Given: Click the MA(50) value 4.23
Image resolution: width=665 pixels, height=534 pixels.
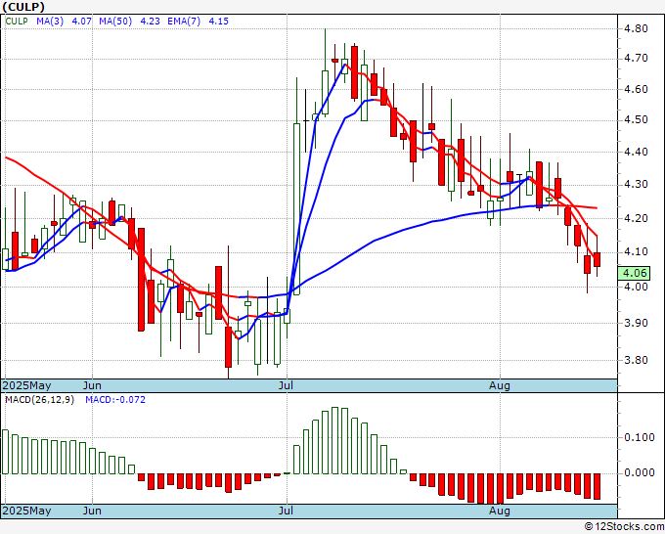Looking at the screenshot, I should [150, 21].
